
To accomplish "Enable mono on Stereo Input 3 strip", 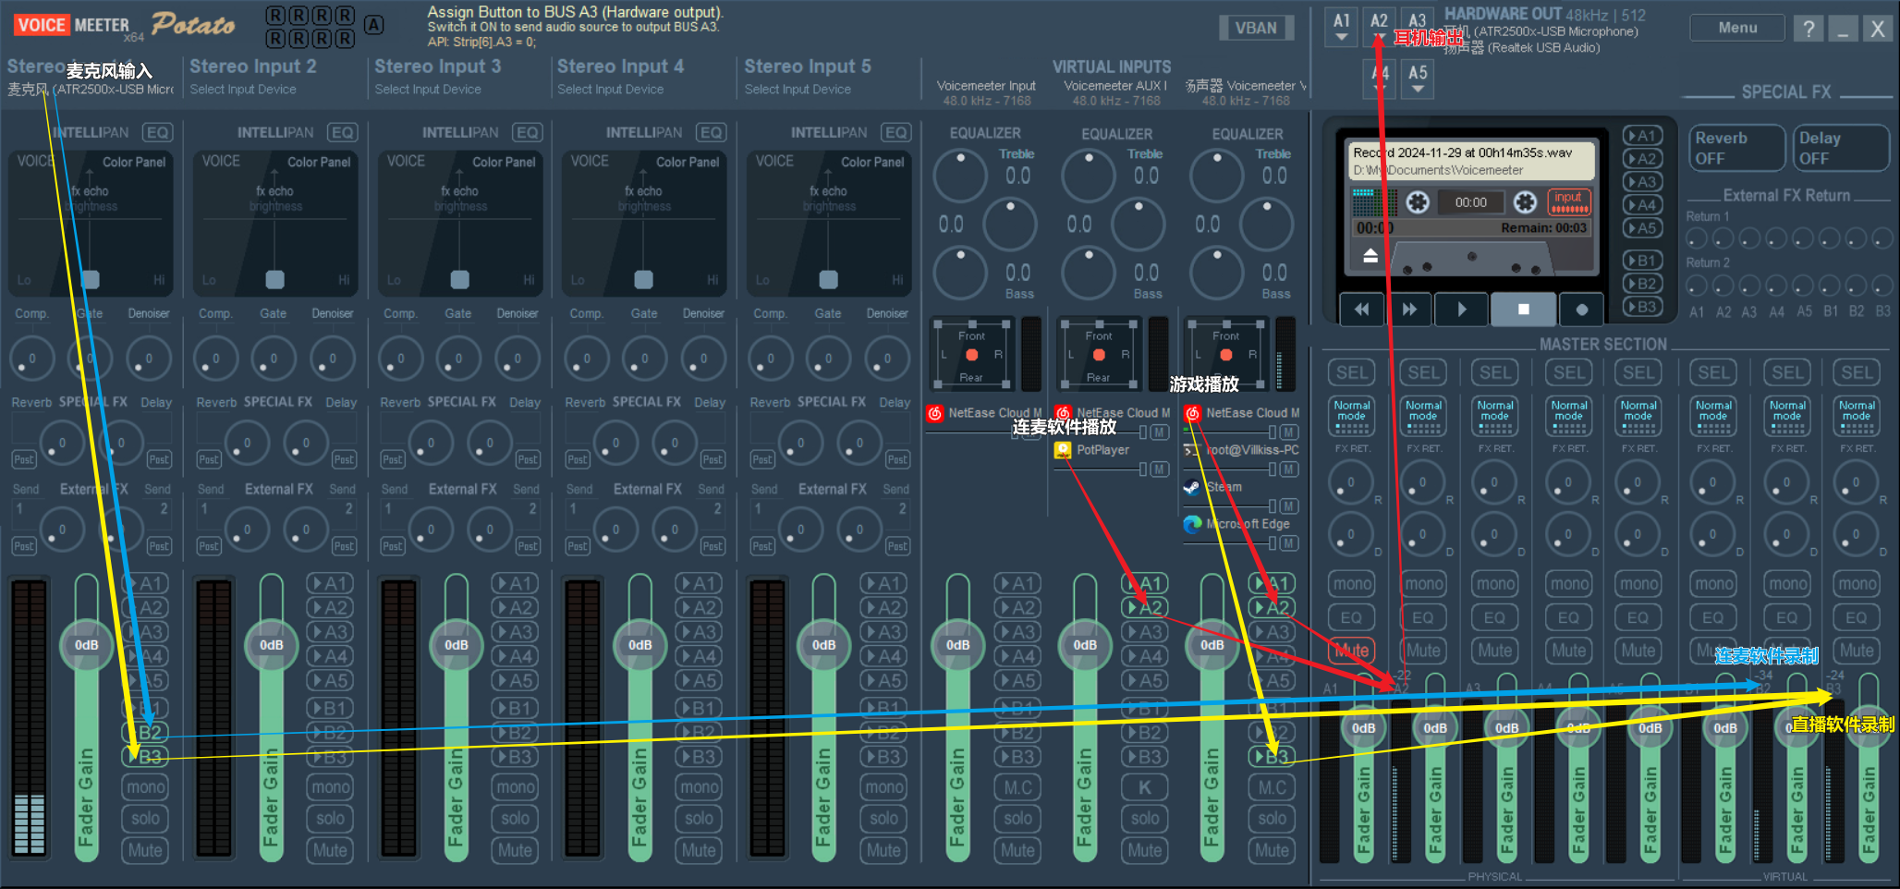I will pos(515,787).
